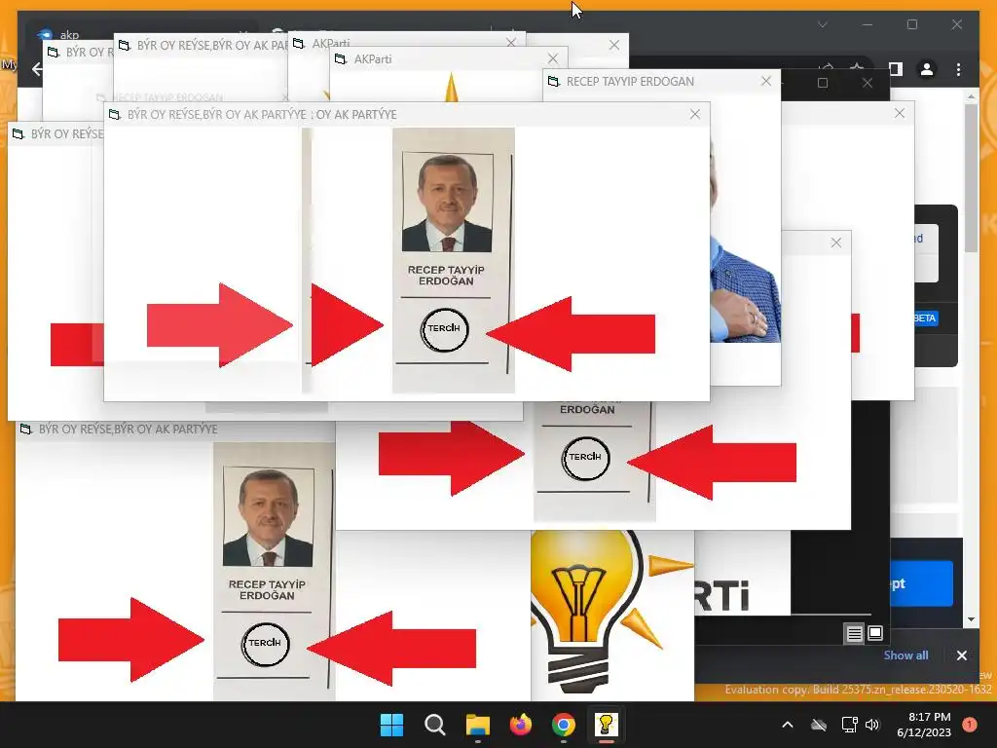Image resolution: width=997 pixels, height=748 pixels.
Task: Open the clock showing 8:17 PM
Action: pos(924,725)
